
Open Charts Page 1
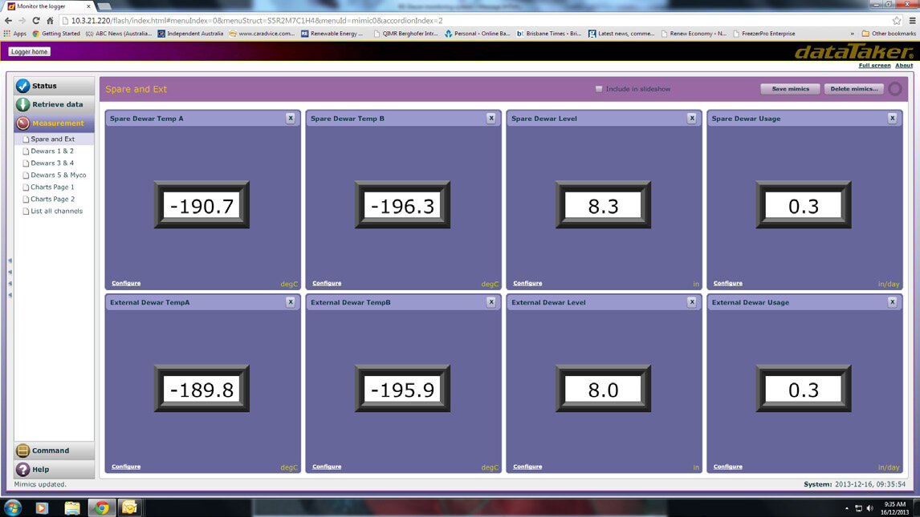click(x=52, y=187)
